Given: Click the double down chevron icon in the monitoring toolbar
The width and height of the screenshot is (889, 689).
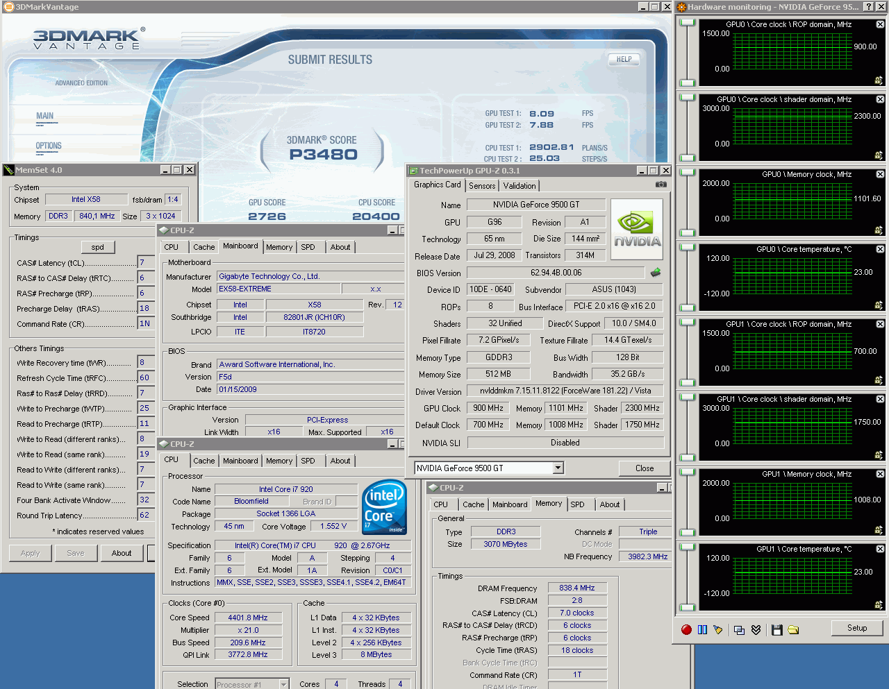Looking at the screenshot, I should point(756,629).
